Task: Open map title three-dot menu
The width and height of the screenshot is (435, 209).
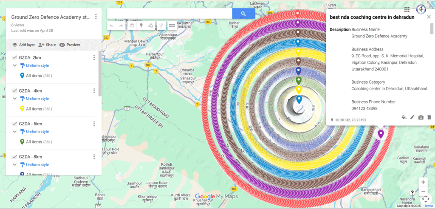Action: click(96, 17)
